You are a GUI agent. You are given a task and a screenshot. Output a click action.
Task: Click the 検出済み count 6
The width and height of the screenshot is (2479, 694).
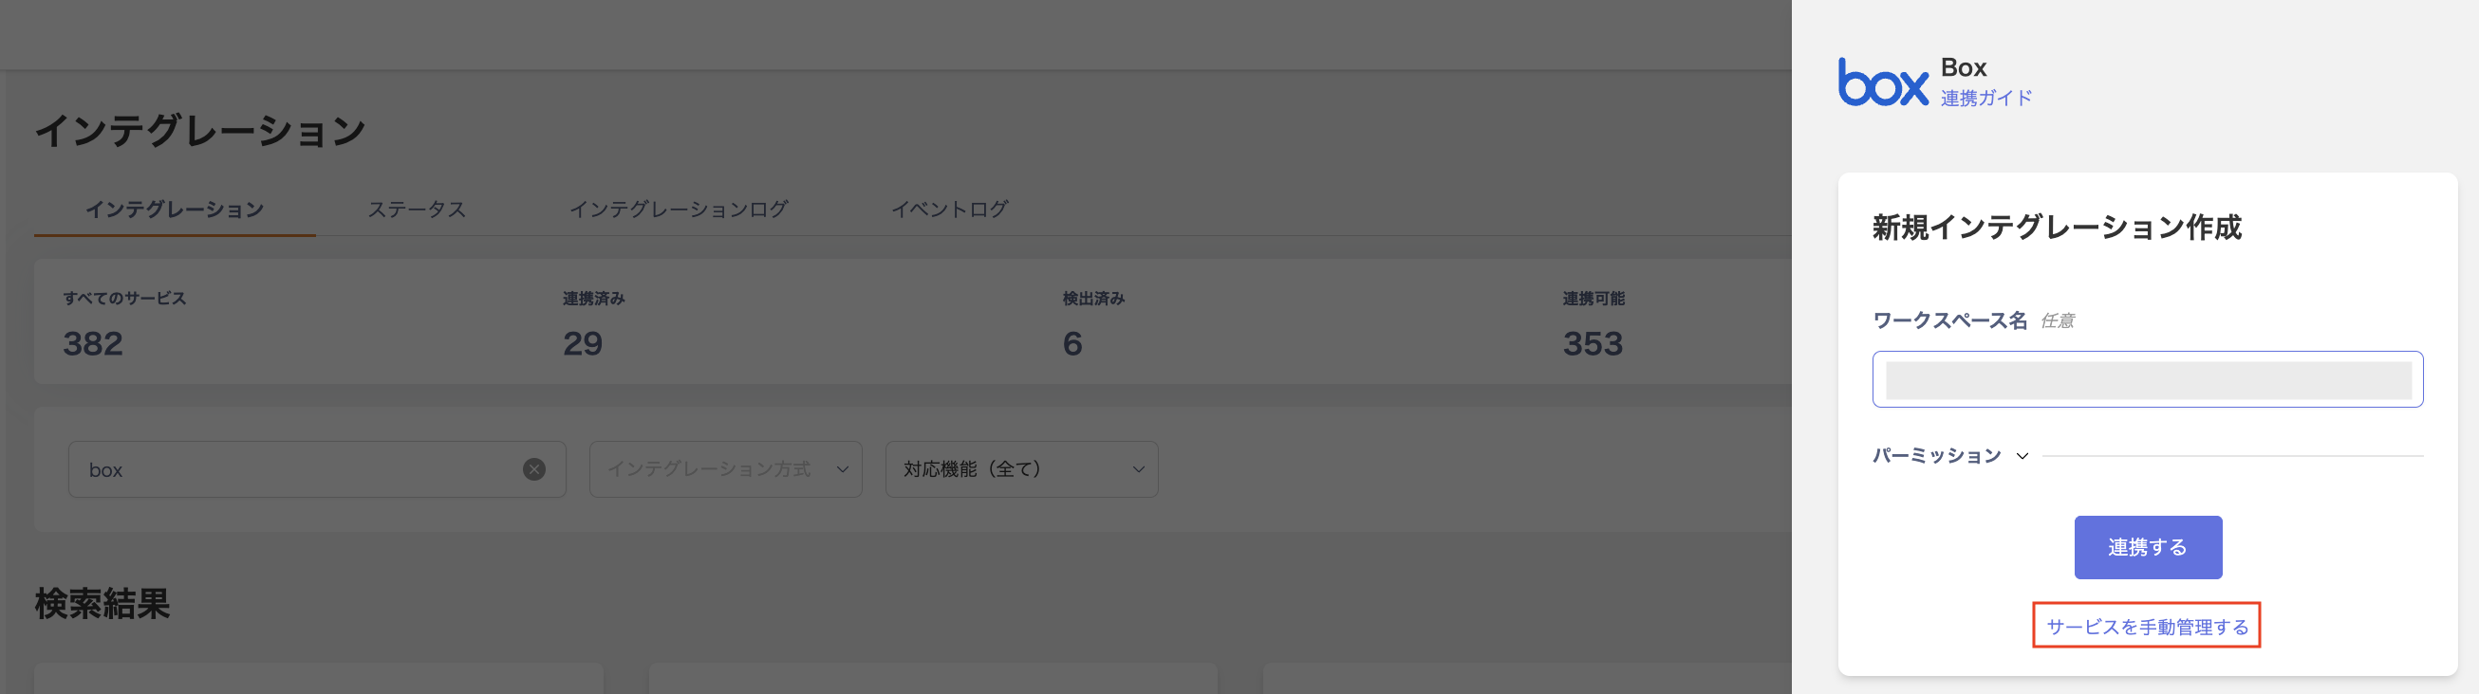tap(1072, 343)
